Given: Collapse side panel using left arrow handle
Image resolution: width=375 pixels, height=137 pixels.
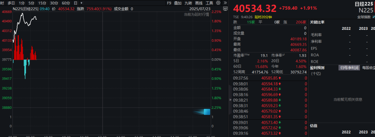Looking at the screenshot, I should [230, 100].
